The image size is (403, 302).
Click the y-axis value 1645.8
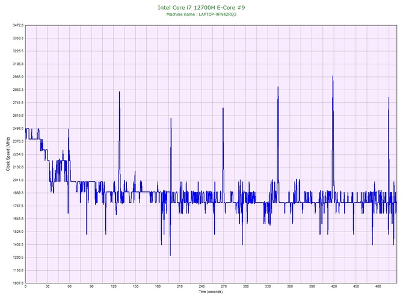click(18, 219)
